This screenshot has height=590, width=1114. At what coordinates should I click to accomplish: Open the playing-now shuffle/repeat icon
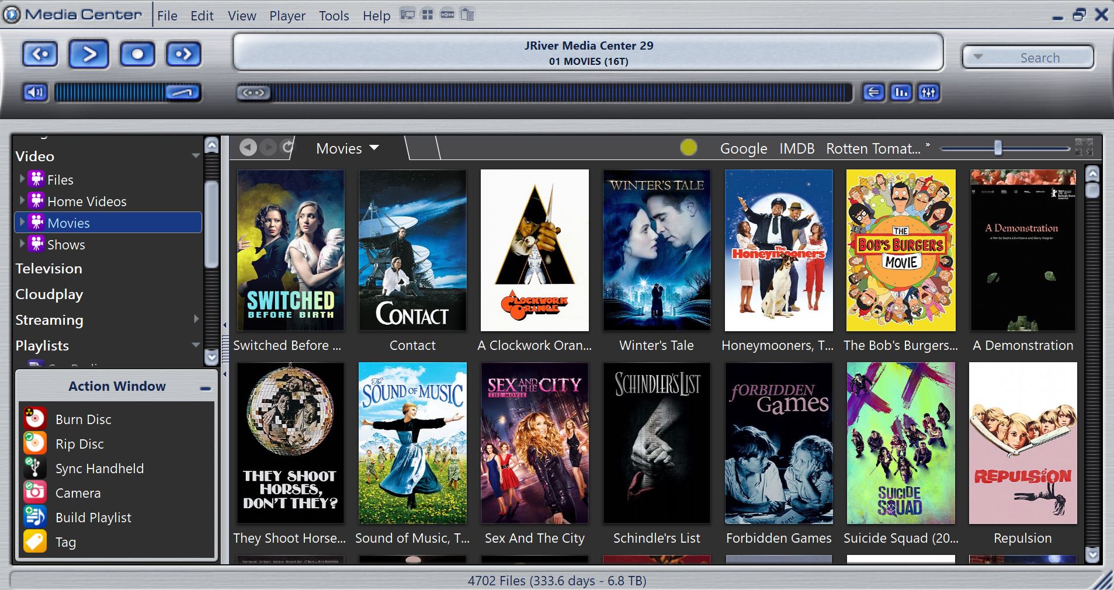(x=873, y=92)
